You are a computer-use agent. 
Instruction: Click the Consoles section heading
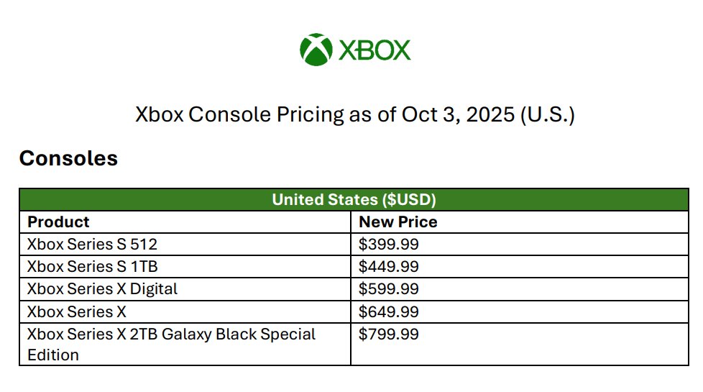(x=68, y=158)
